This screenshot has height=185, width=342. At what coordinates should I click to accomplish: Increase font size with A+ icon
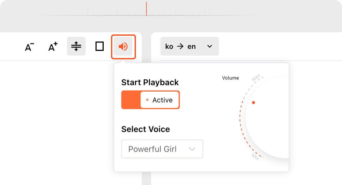click(x=53, y=47)
